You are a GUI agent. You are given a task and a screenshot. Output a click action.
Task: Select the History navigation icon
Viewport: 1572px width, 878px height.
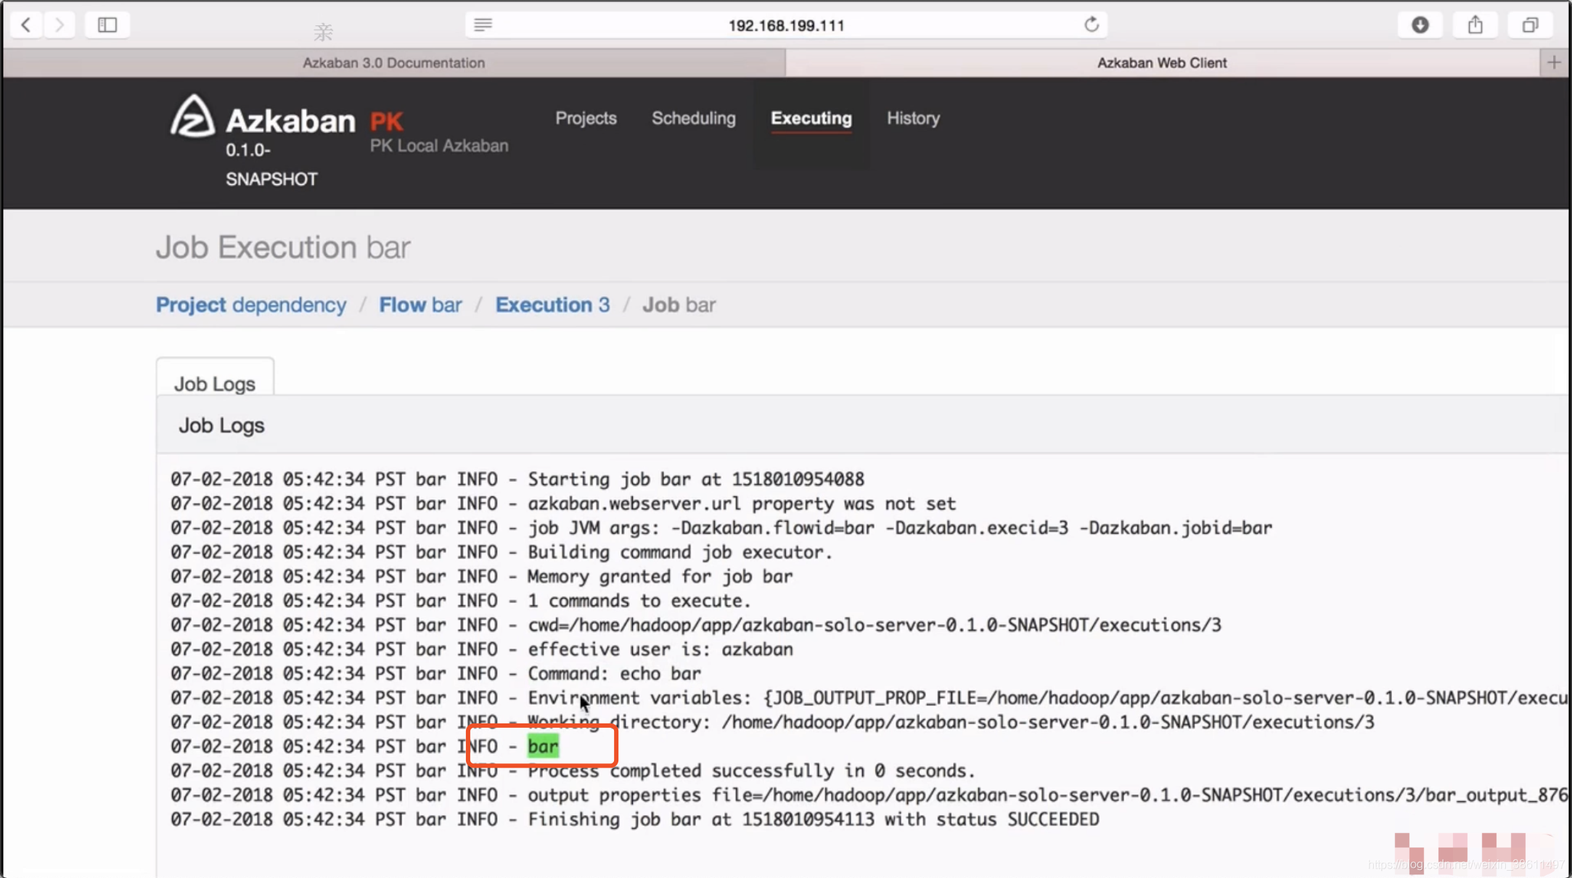click(912, 118)
